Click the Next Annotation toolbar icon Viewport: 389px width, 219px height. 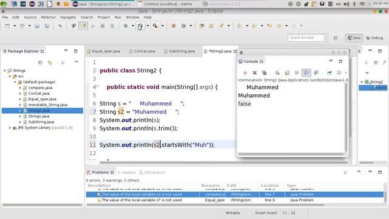click(x=239, y=26)
